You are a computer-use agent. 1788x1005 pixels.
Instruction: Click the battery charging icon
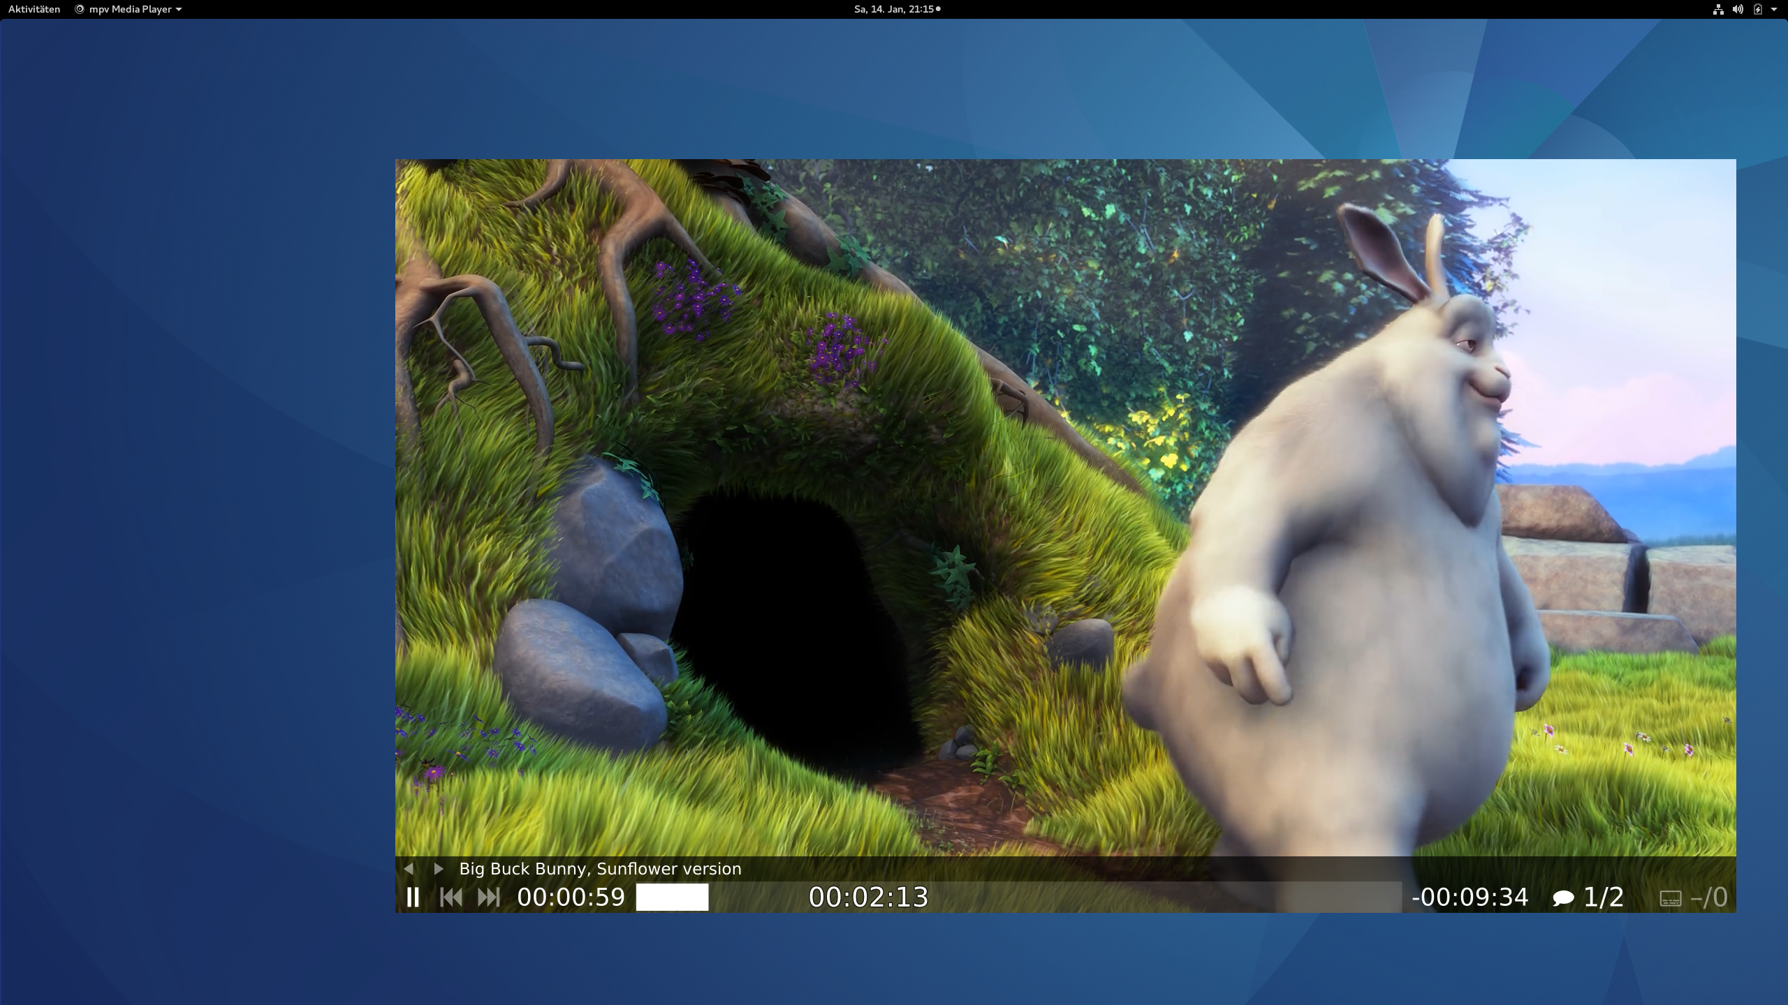1757,9
